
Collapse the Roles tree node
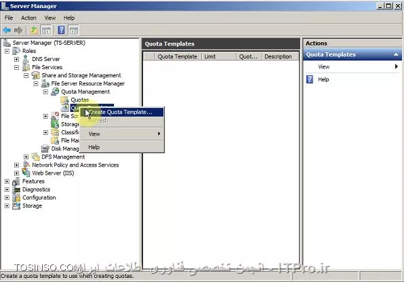7,51
